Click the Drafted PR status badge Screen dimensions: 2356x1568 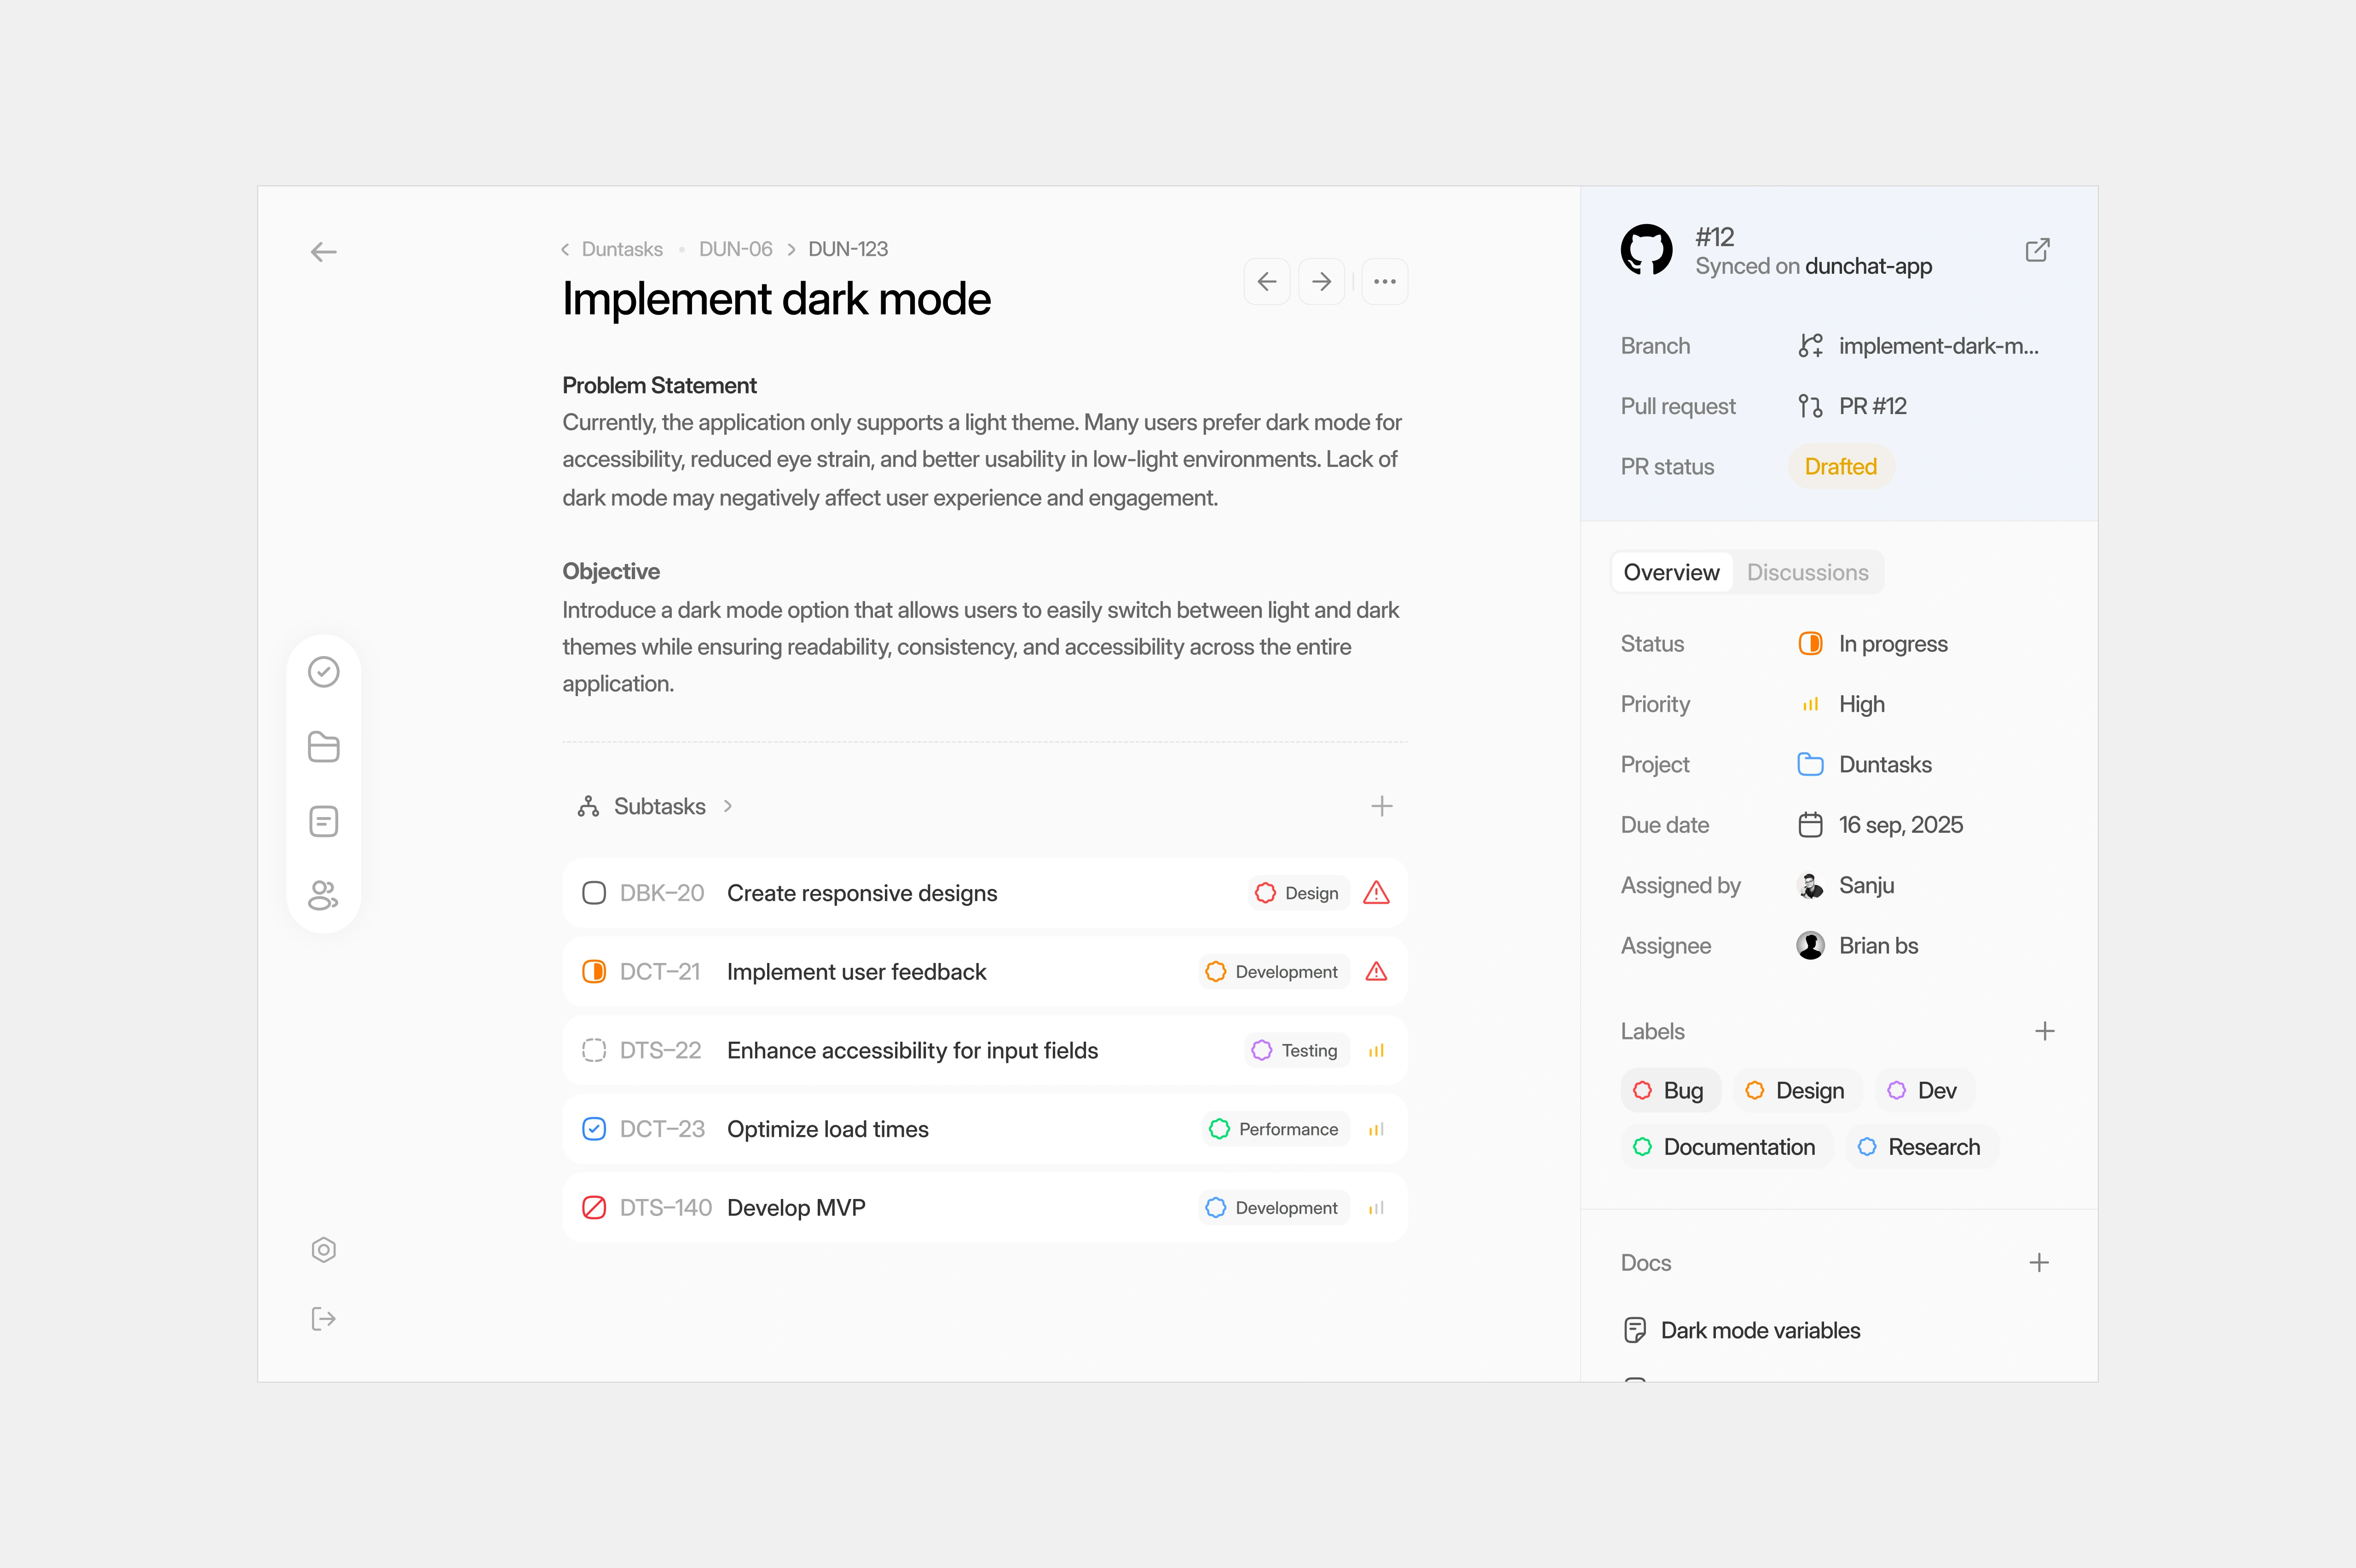pyautogui.click(x=1840, y=467)
